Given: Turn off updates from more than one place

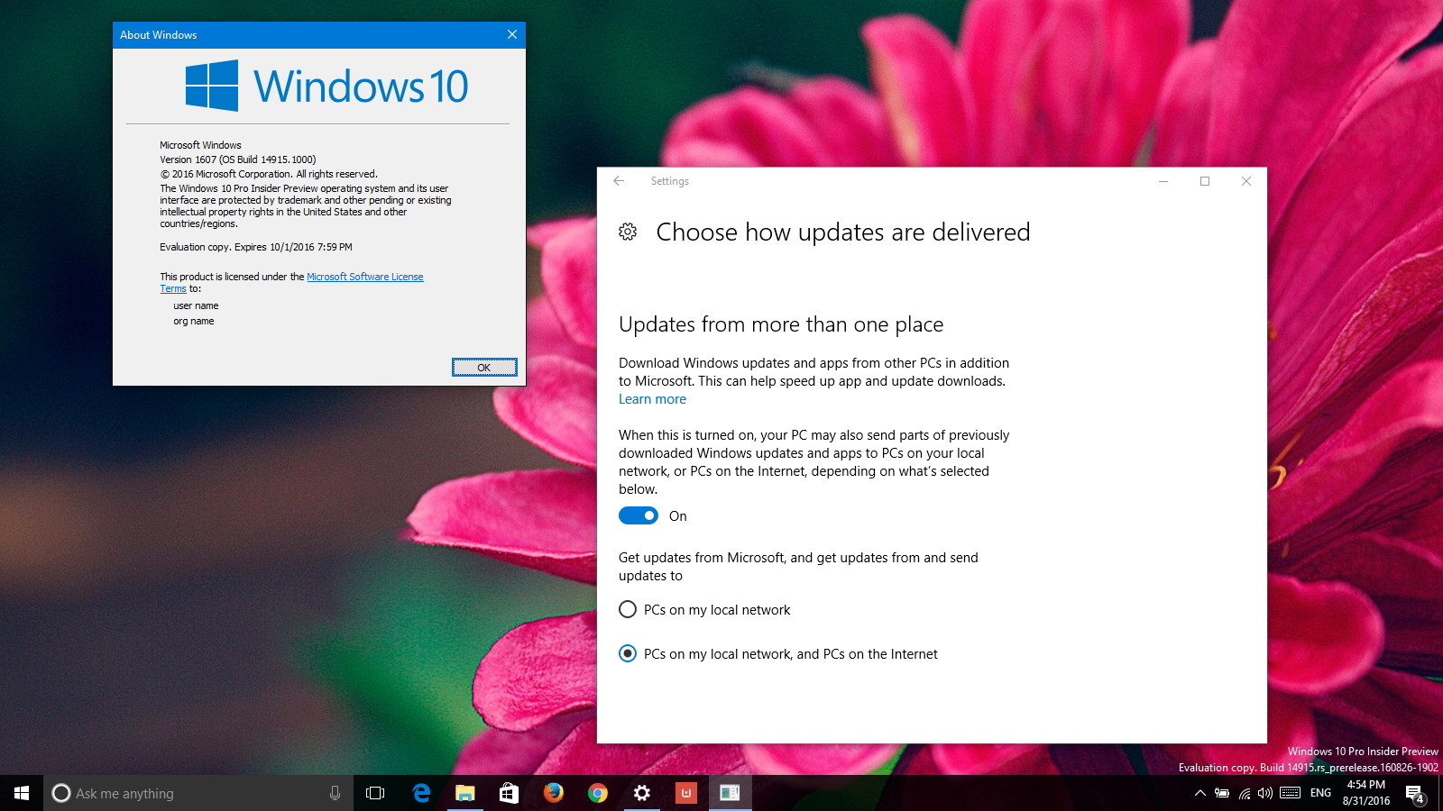Looking at the screenshot, I should tap(639, 515).
